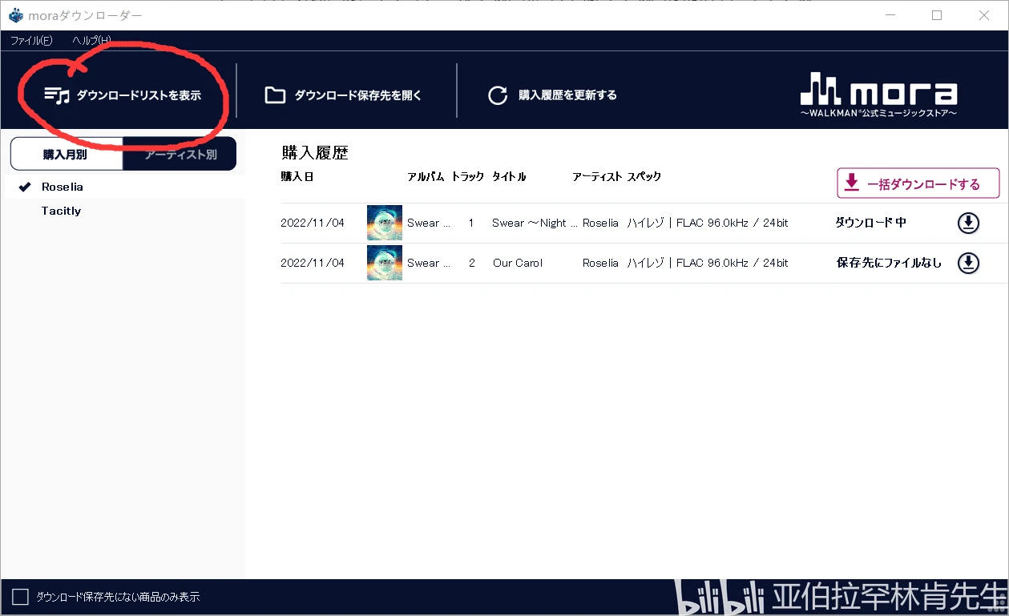Click アーティスト column header
The width and height of the screenshot is (1009, 616).
(x=597, y=176)
